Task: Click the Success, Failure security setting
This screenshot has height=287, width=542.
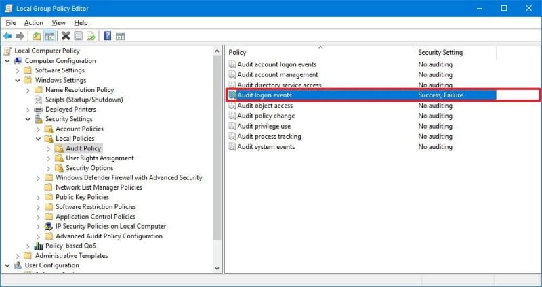Action: tap(440, 95)
